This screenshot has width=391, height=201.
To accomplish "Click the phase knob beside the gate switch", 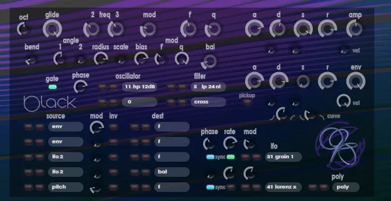I will click(80, 87).
